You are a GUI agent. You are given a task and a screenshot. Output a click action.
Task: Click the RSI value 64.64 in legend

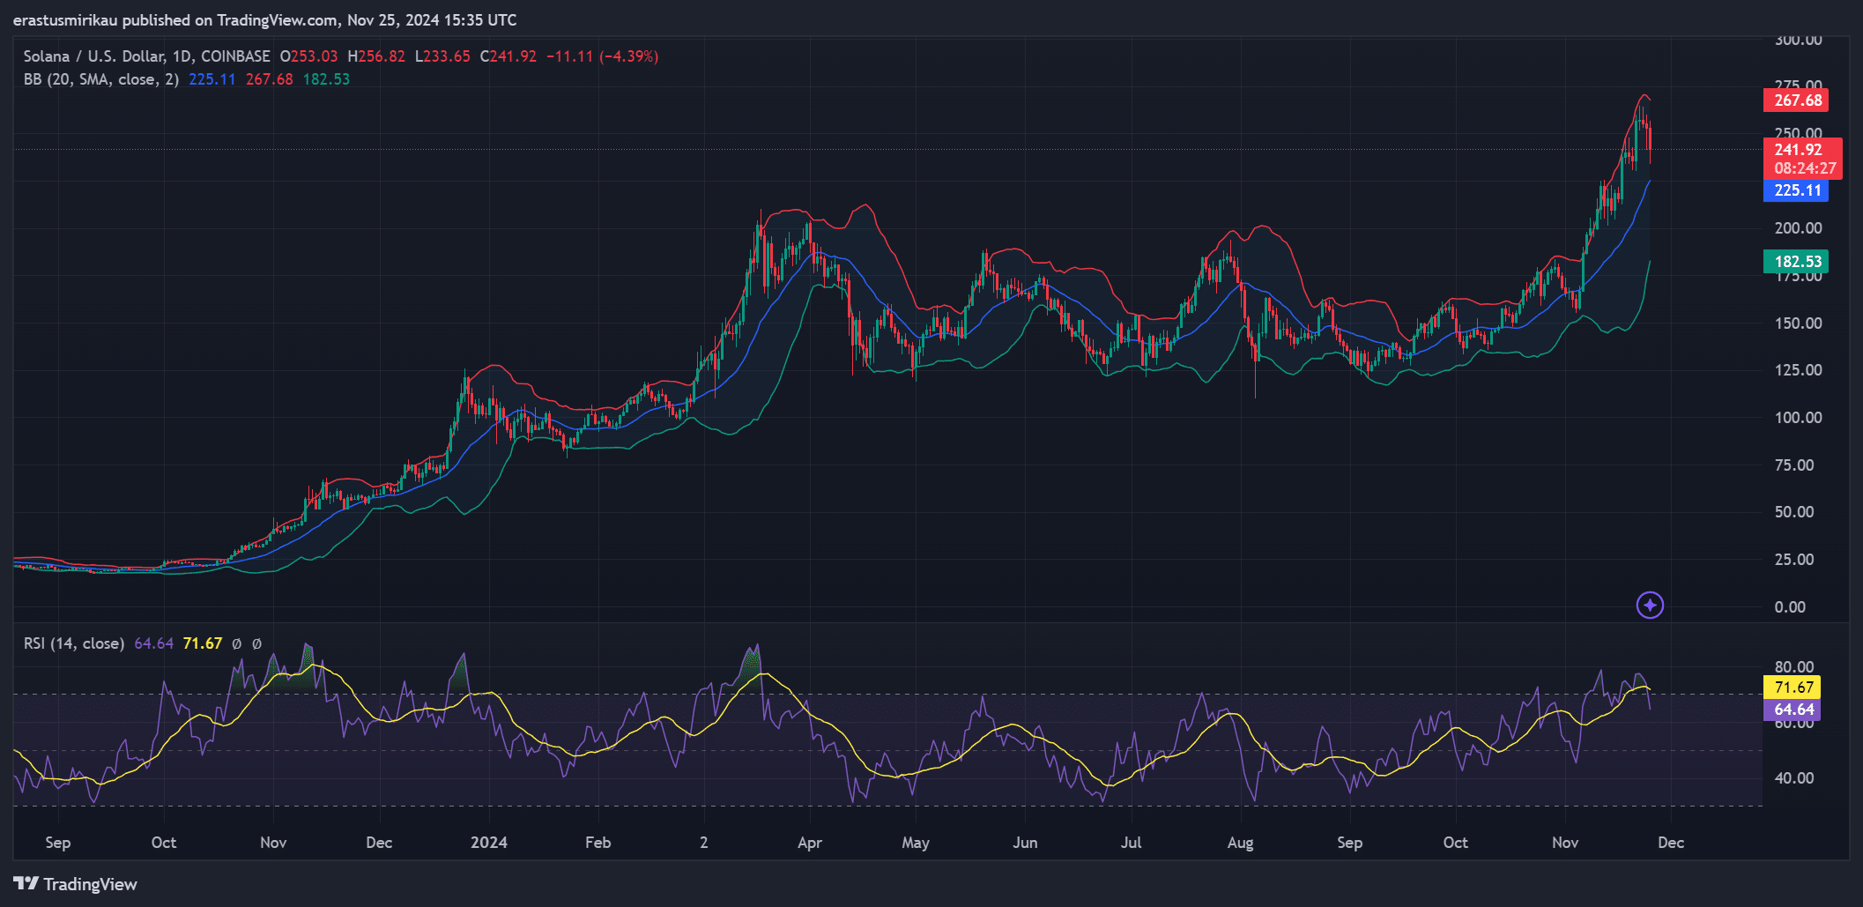point(154,643)
